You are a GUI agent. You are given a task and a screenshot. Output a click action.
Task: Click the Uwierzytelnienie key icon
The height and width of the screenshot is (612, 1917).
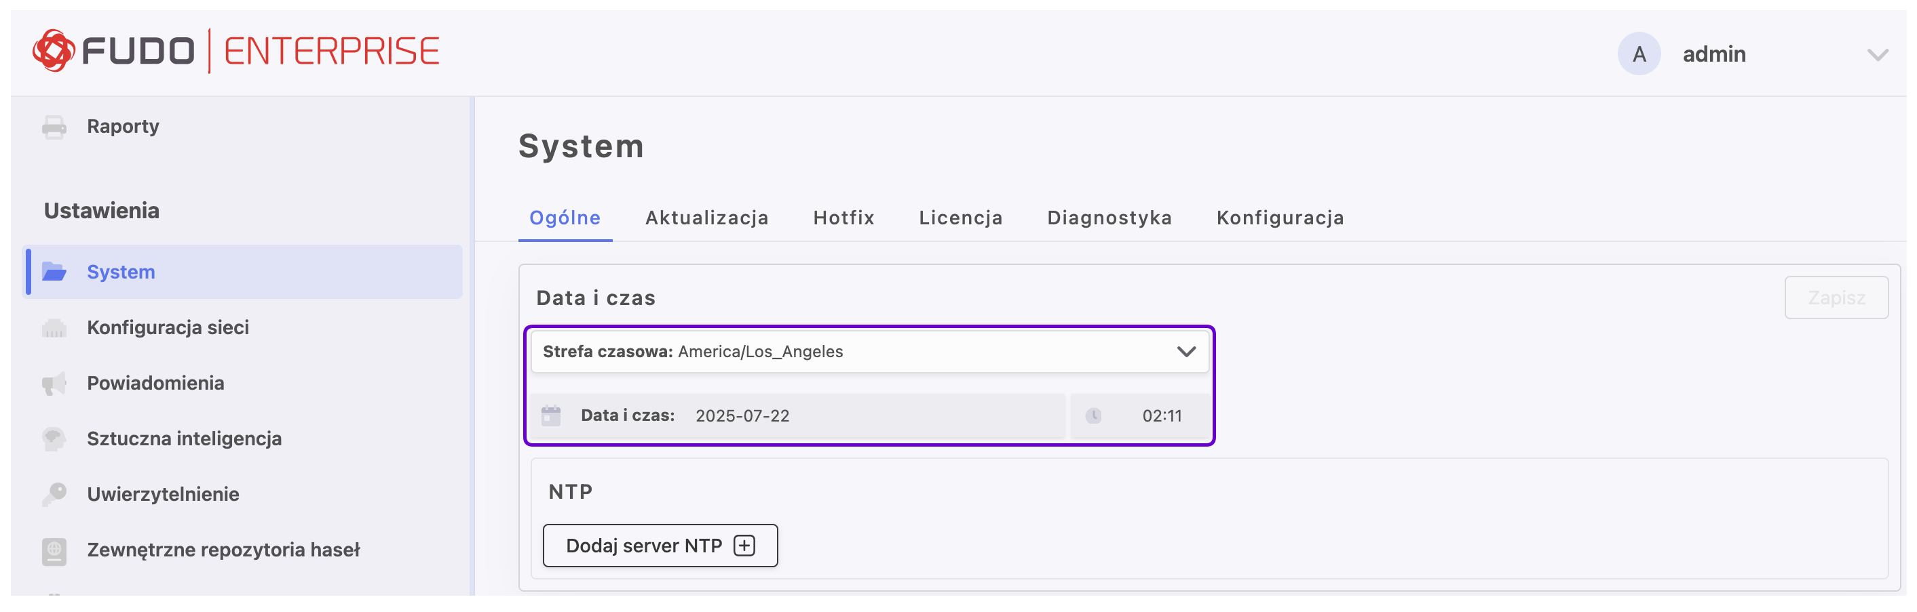[54, 495]
